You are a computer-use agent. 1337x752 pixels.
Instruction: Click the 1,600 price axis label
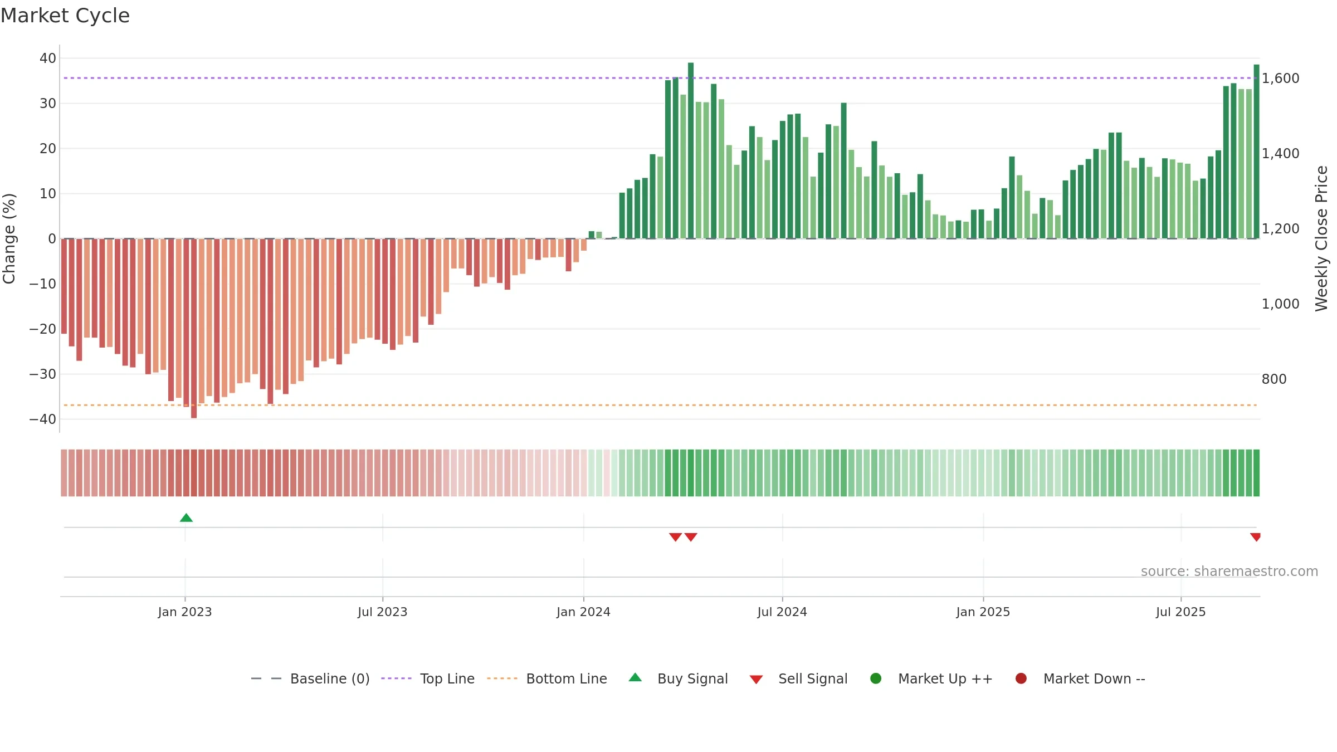coord(1281,79)
